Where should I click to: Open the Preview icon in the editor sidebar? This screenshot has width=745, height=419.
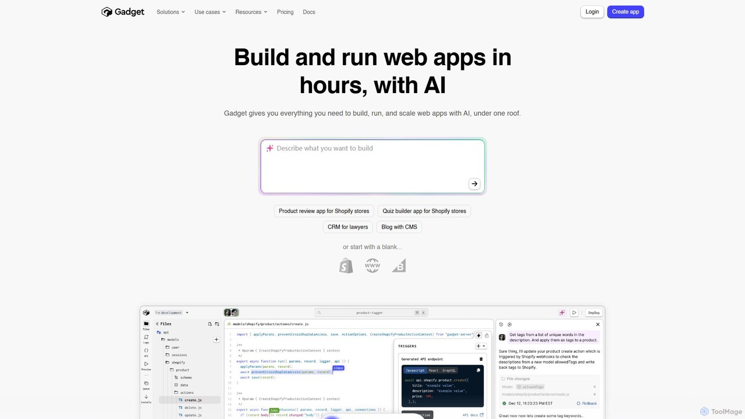tap(146, 365)
